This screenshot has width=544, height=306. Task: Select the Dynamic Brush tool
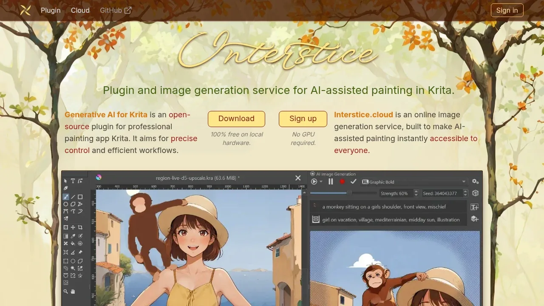coord(80,211)
